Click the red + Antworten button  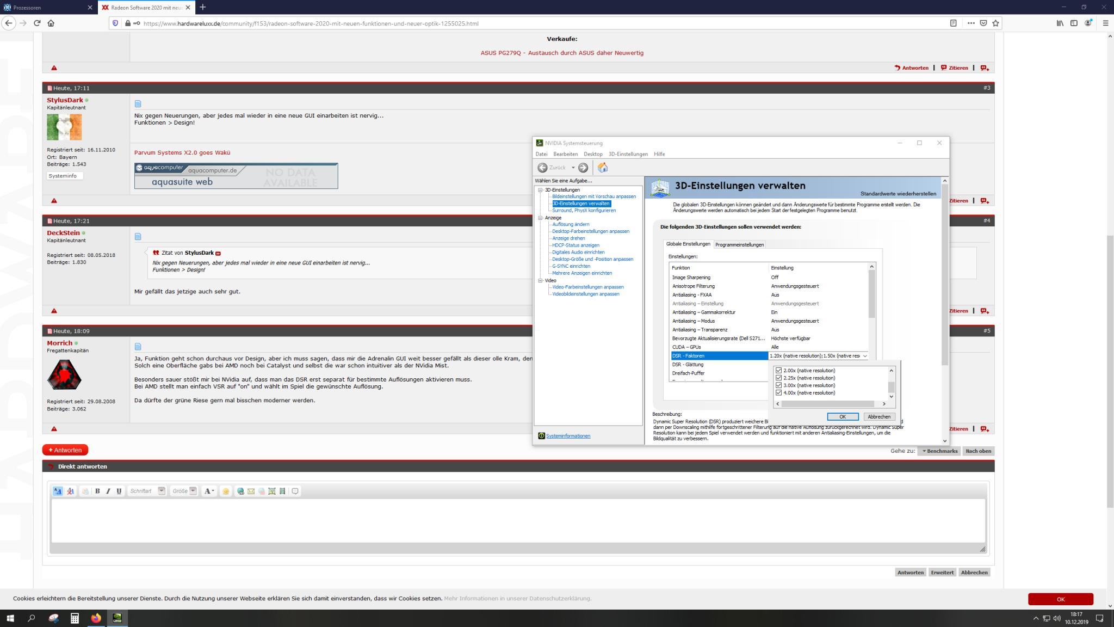click(x=65, y=450)
